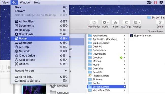Image resolution: width=165 pixels, height=94 pixels.
Task: Close the Go menu via its title
Action: (x=14, y=2)
